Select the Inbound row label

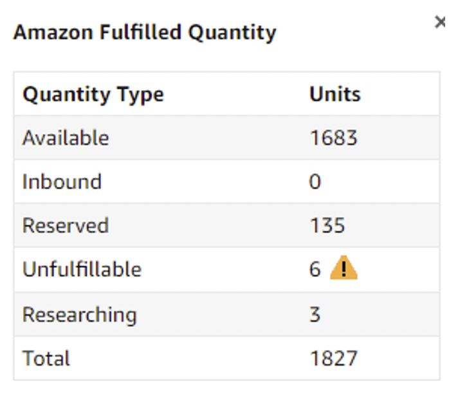click(62, 182)
